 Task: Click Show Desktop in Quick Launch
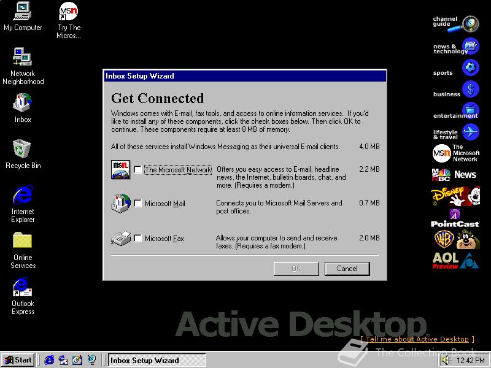click(77, 360)
